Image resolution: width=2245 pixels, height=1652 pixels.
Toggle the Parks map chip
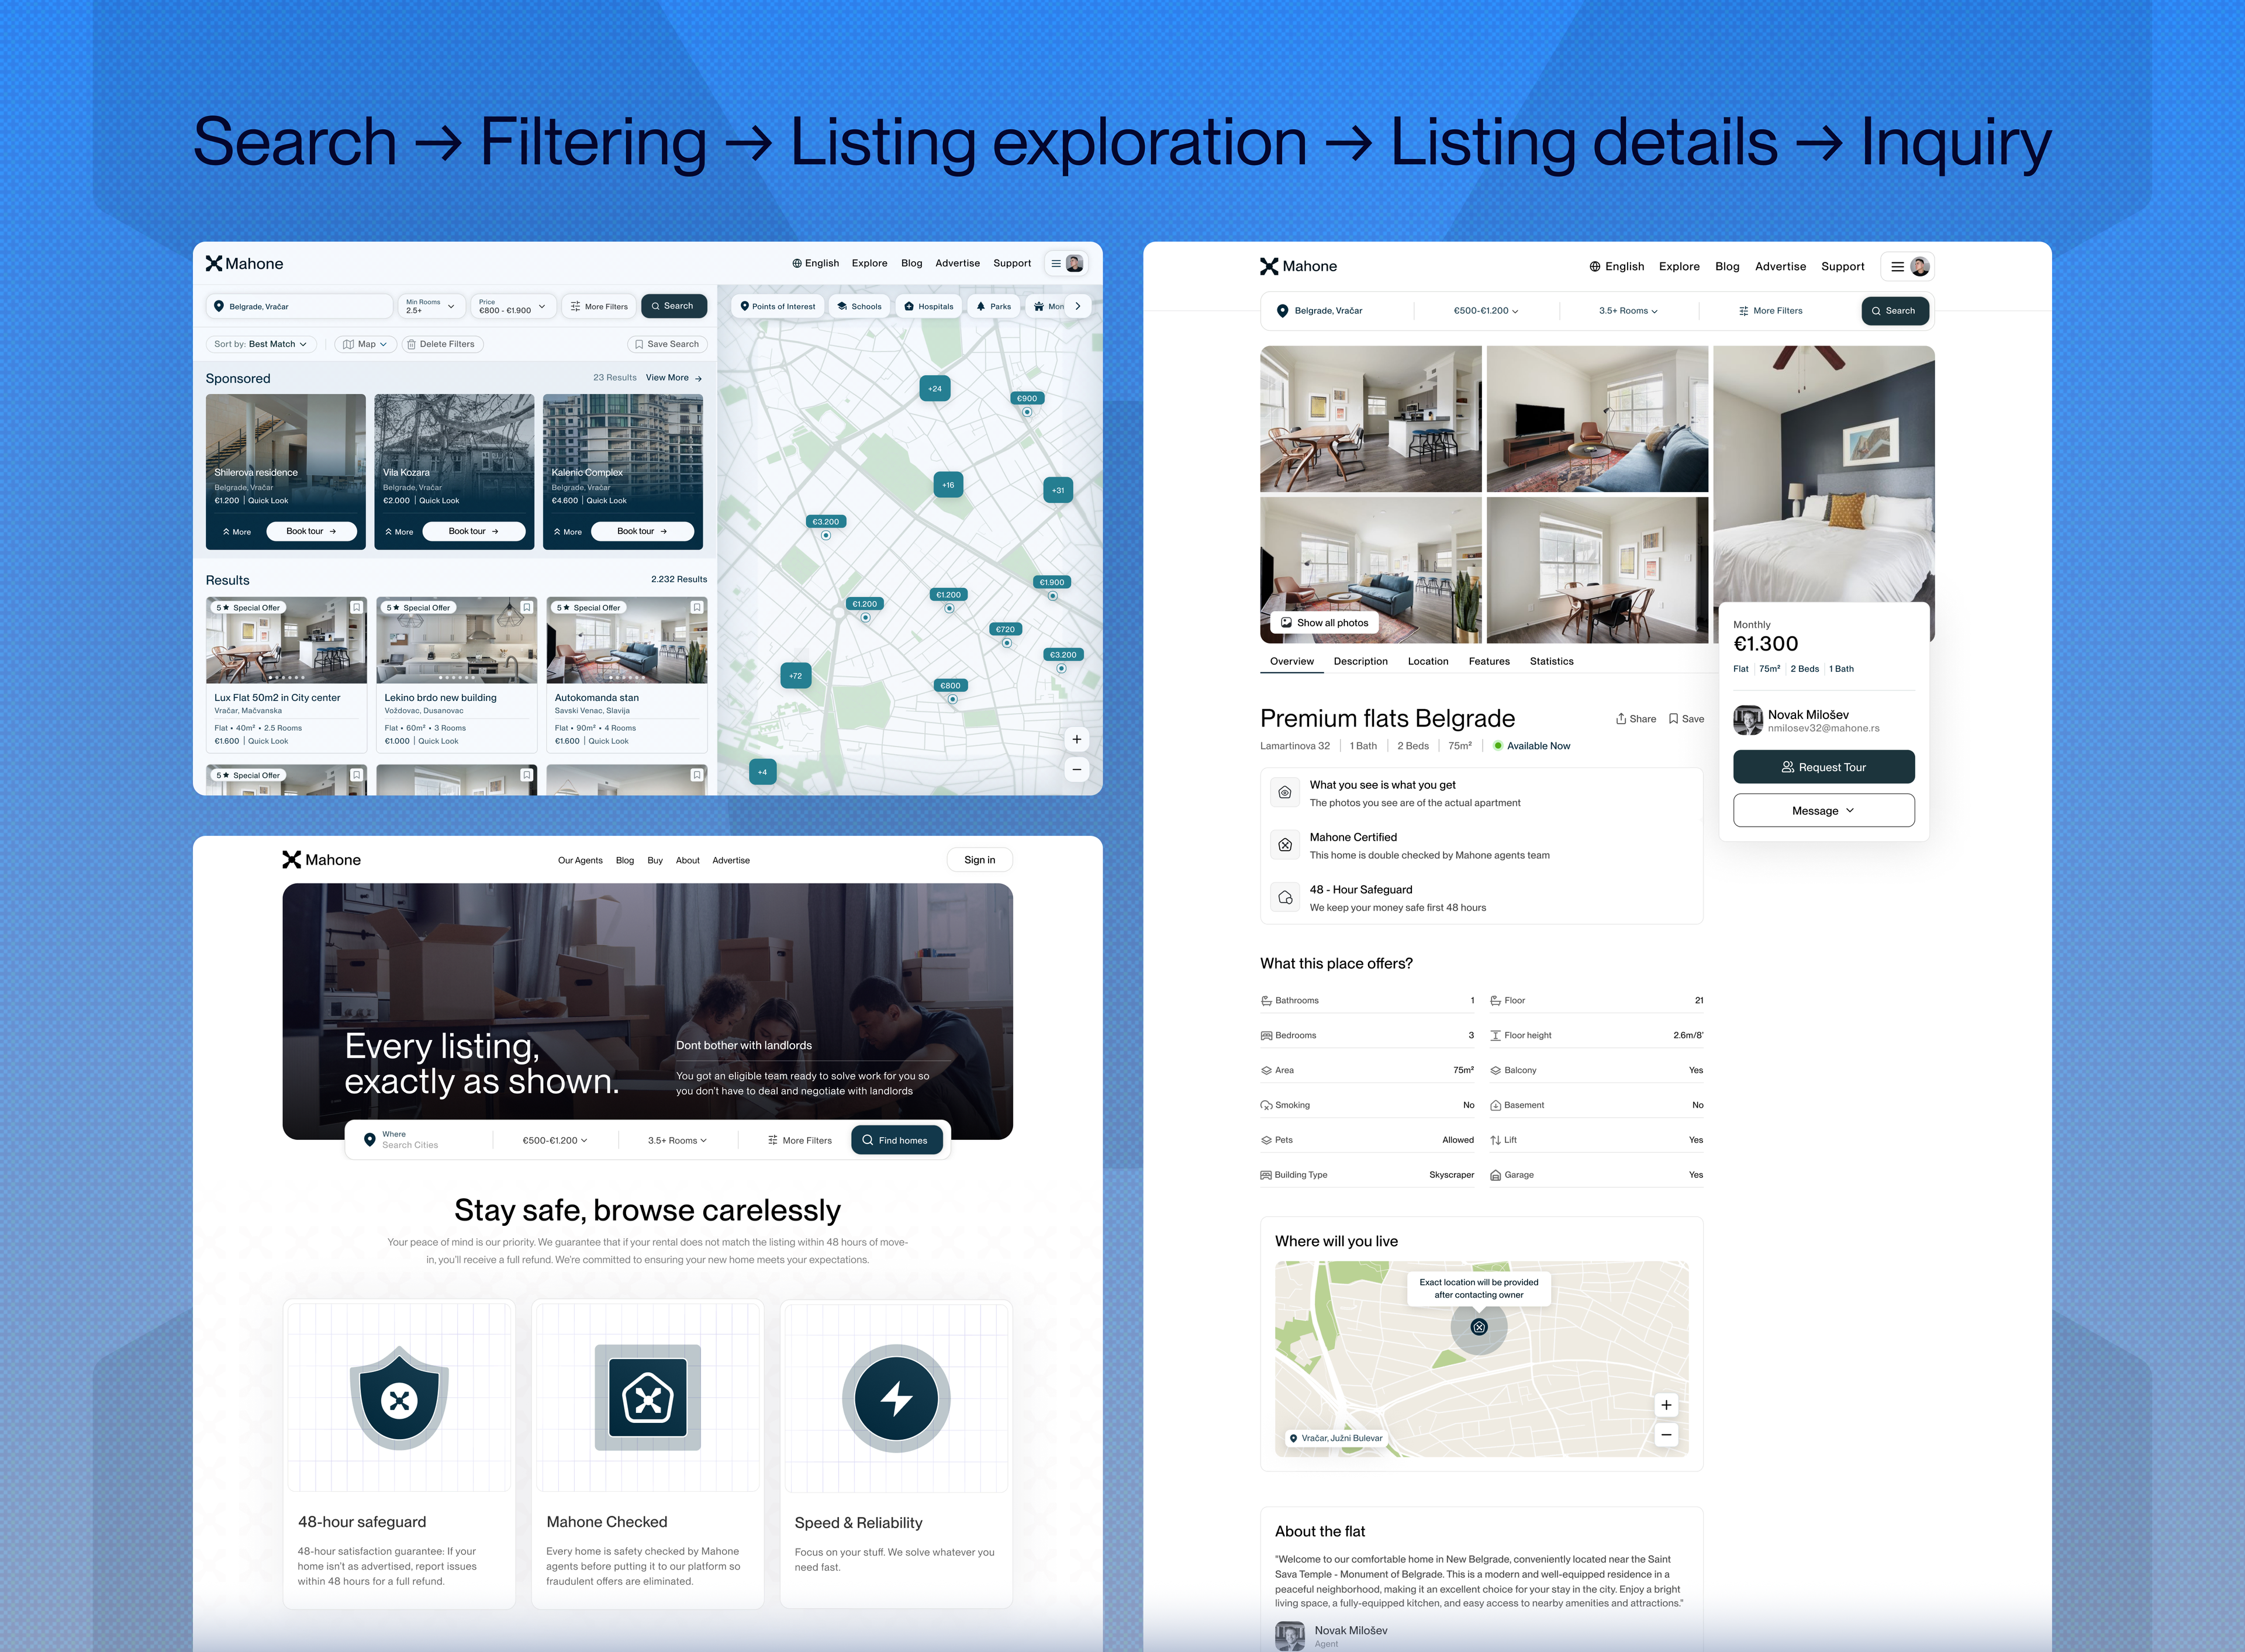pos(993,306)
